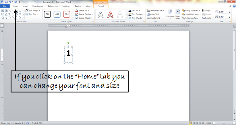Click the Print Layout view button

[191, 123]
